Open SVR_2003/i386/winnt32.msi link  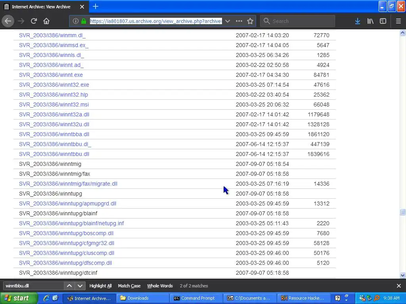[54, 104]
